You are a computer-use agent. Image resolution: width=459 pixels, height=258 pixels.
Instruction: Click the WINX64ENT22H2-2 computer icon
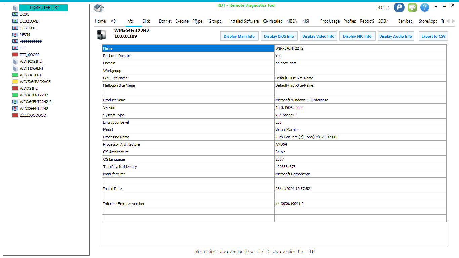[15, 102]
